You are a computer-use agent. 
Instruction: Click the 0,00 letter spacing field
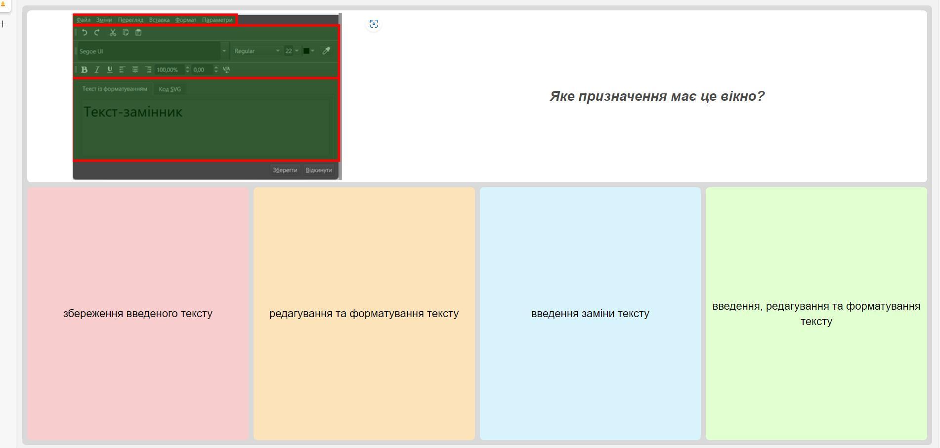202,70
